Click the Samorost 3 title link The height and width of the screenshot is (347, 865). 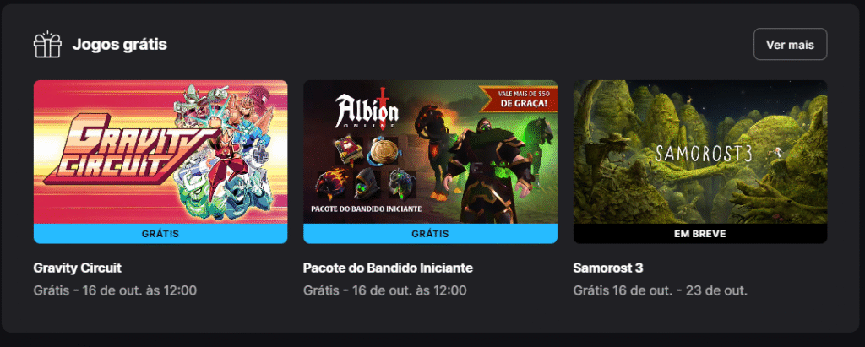(608, 268)
